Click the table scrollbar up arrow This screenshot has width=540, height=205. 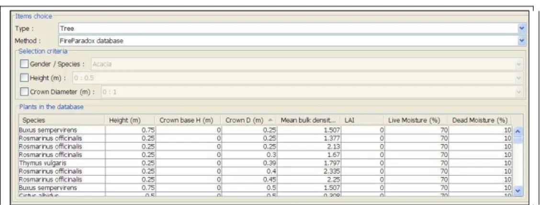pos(517,131)
